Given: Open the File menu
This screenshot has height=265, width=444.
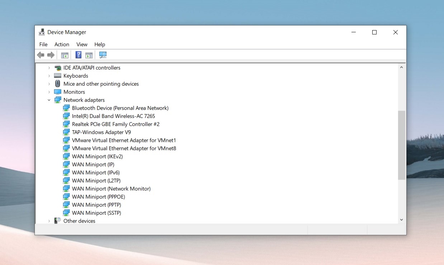Looking at the screenshot, I should click(x=43, y=44).
